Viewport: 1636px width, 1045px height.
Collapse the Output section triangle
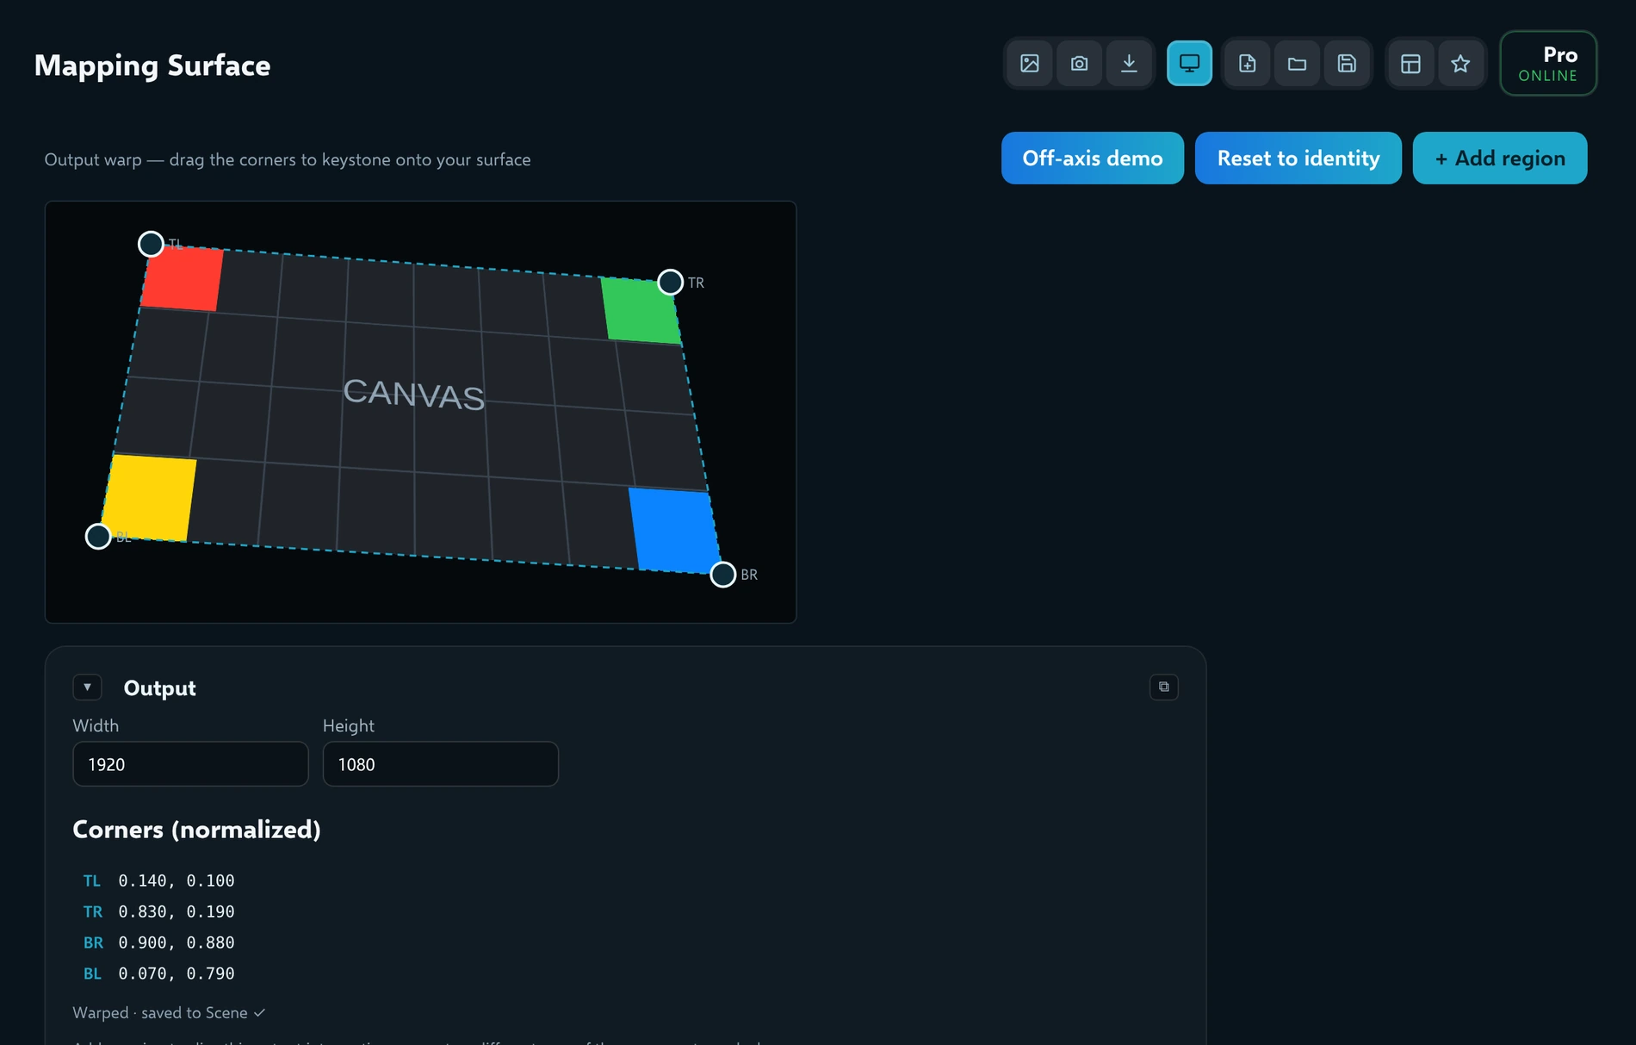click(x=87, y=687)
